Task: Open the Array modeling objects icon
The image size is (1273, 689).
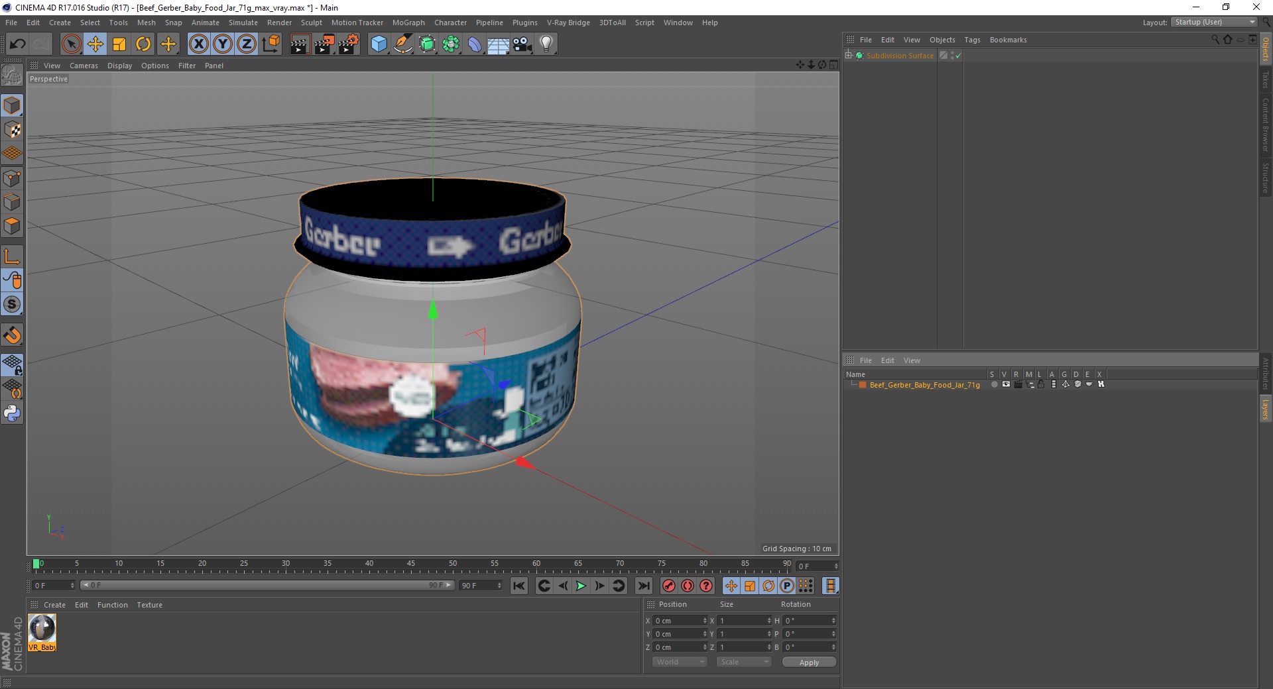Action: (452, 44)
